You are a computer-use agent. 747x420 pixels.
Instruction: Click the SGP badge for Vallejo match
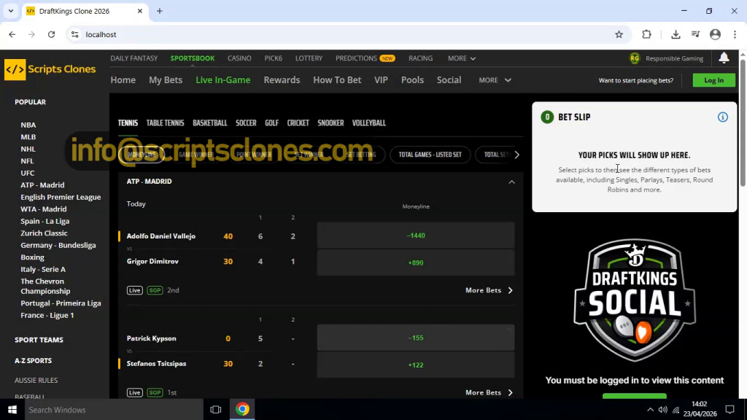[155, 290]
